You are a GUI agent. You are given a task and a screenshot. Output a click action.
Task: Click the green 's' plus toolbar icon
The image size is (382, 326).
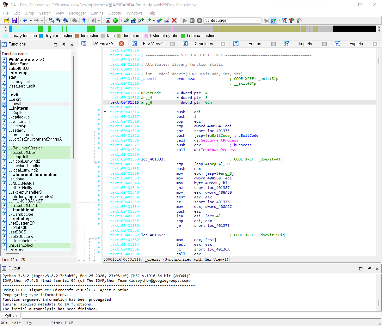(148, 21)
